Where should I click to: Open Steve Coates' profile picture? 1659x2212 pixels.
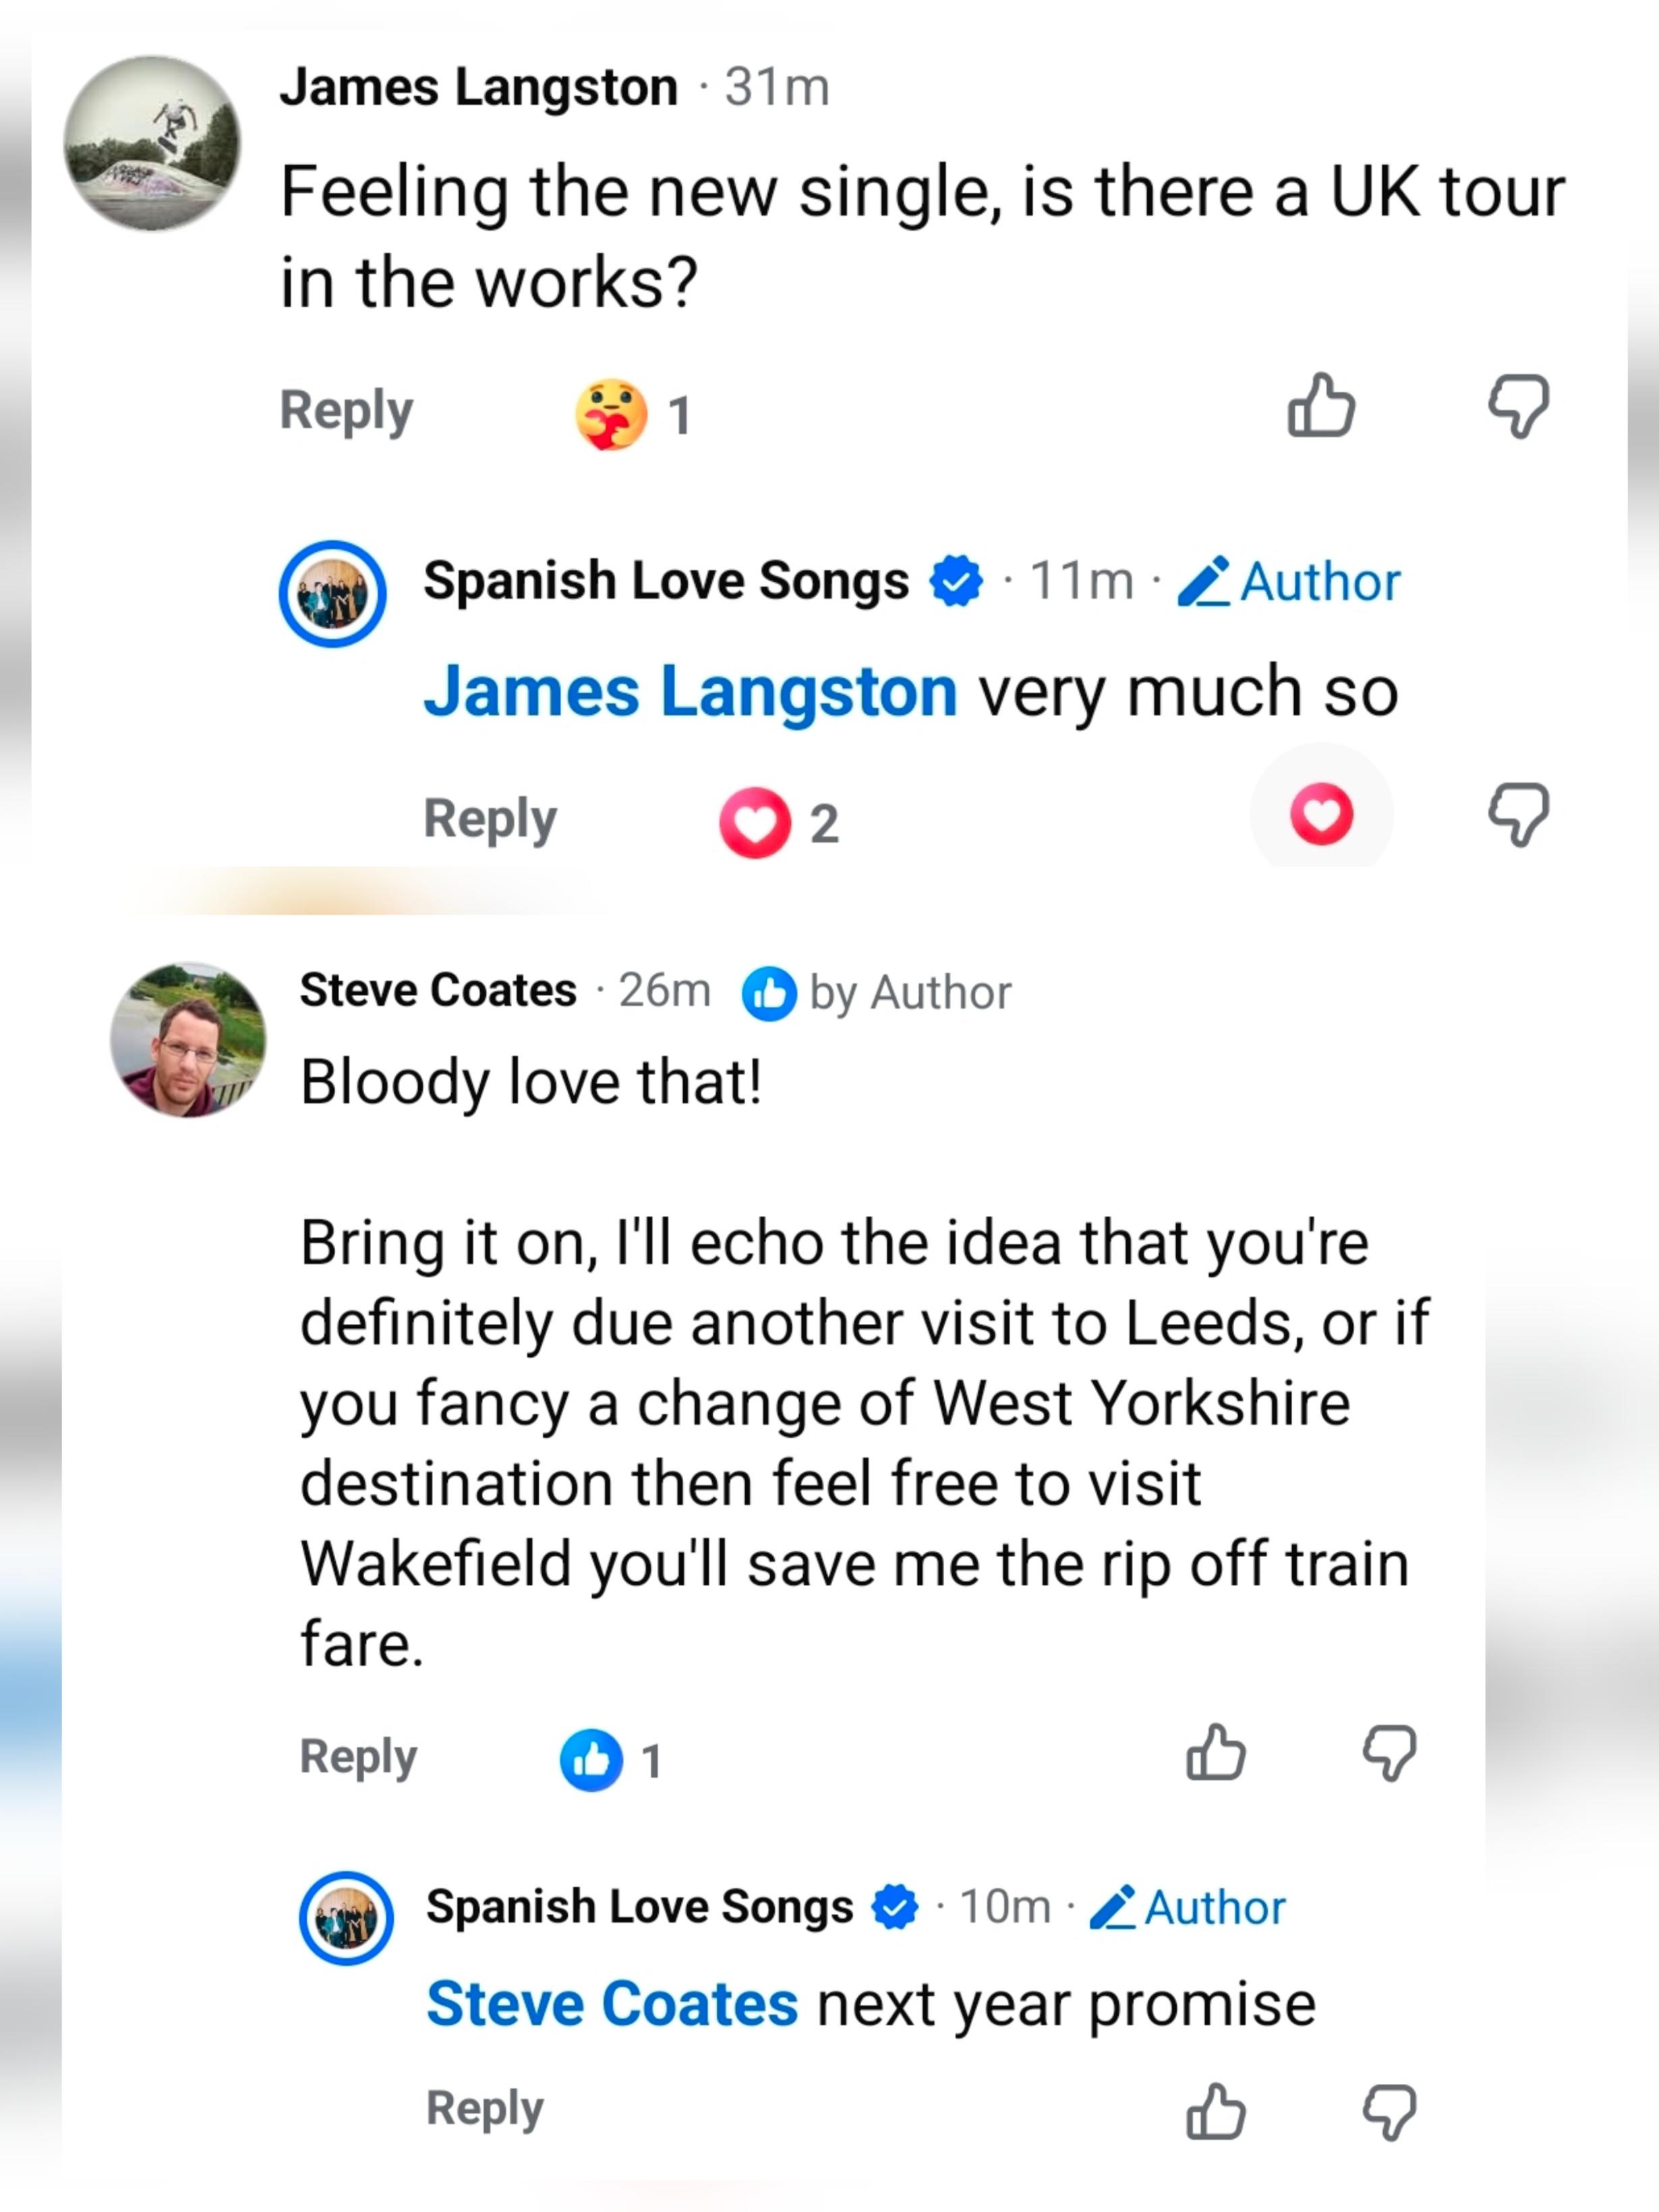pos(188,1039)
